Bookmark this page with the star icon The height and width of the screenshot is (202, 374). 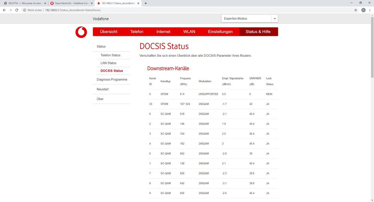tap(356, 10)
